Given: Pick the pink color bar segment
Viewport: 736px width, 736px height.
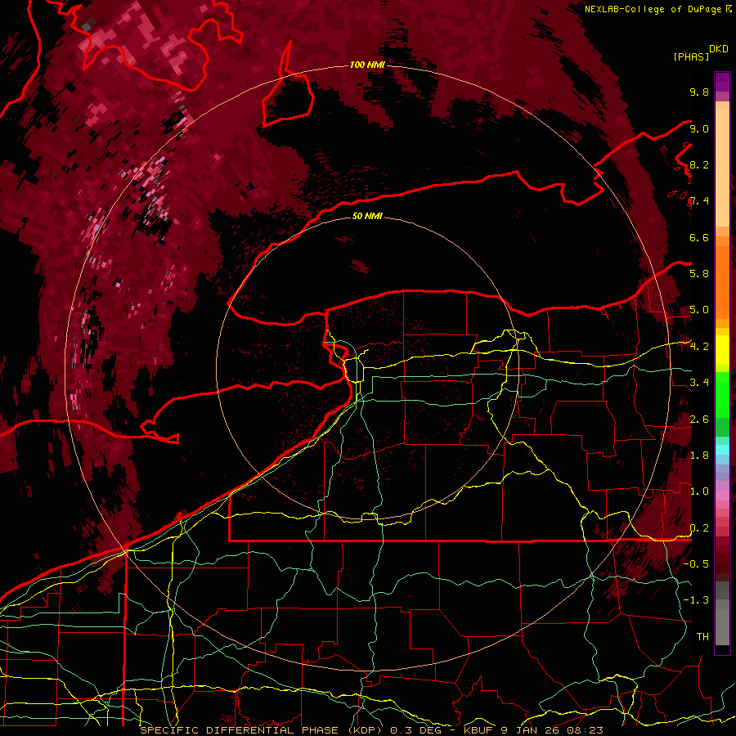Looking at the screenshot, I should coord(722,496).
